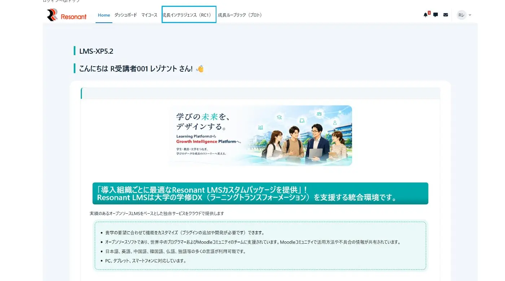Open the chat message bubble icon
The image size is (505, 281).
[436, 15]
